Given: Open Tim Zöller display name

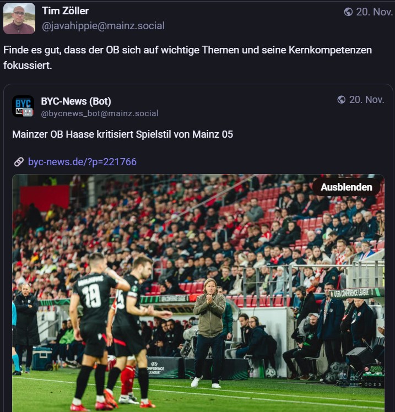Looking at the screenshot, I should pyautogui.click(x=66, y=11).
